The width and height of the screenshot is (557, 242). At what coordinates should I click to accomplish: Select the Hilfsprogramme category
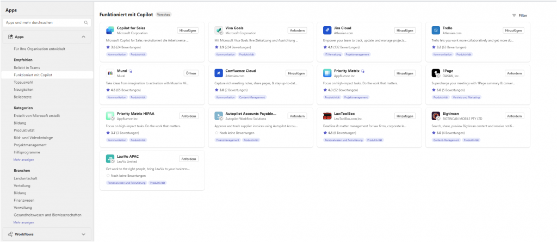(x=27, y=152)
